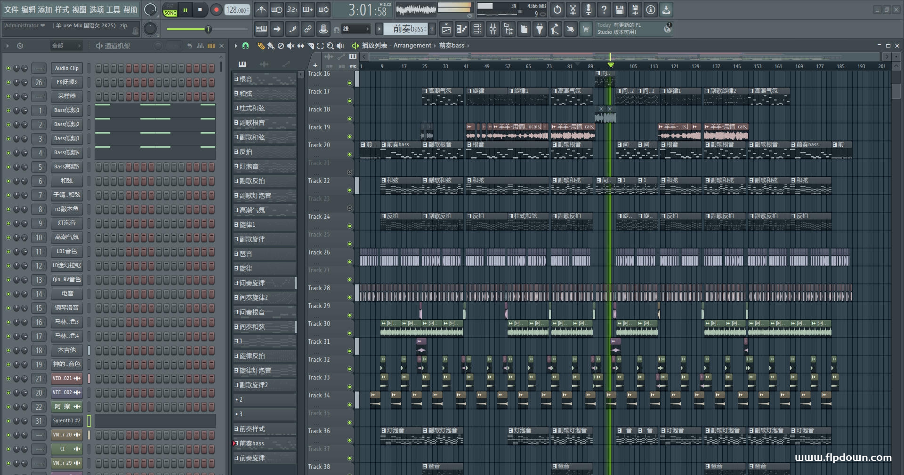Screen dimensions: 904x475
Task: Choose the Select tool in playlist toolbar
Action: (x=320, y=46)
